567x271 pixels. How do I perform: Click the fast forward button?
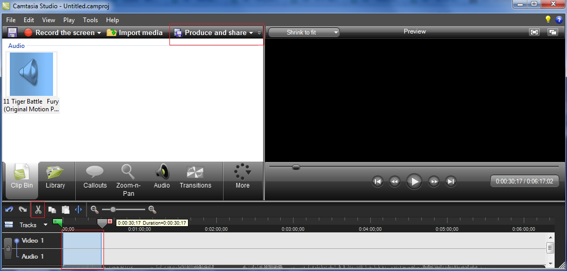[434, 182]
